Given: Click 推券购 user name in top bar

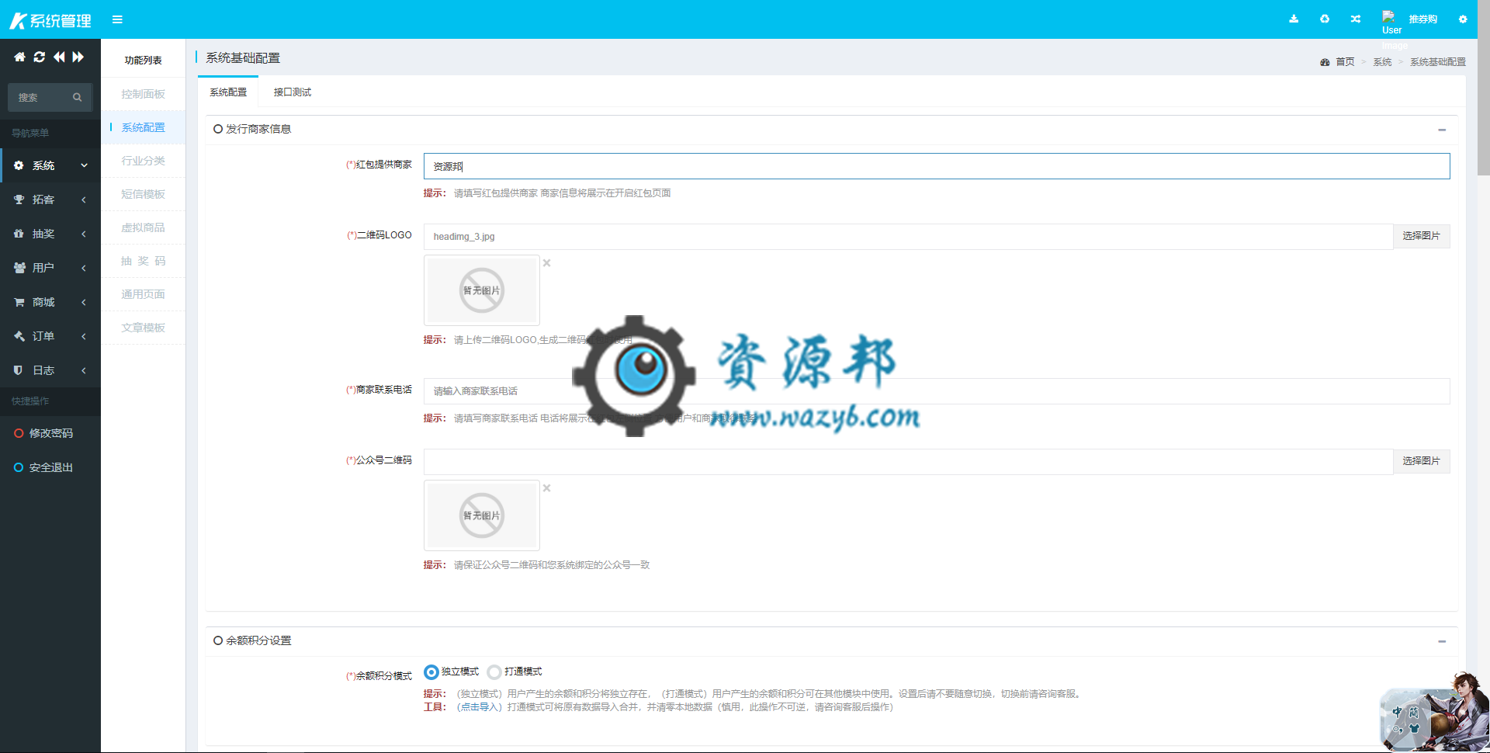Looking at the screenshot, I should click(x=1423, y=19).
